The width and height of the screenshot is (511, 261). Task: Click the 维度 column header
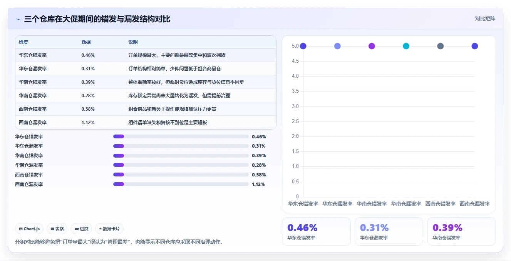coord(23,42)
